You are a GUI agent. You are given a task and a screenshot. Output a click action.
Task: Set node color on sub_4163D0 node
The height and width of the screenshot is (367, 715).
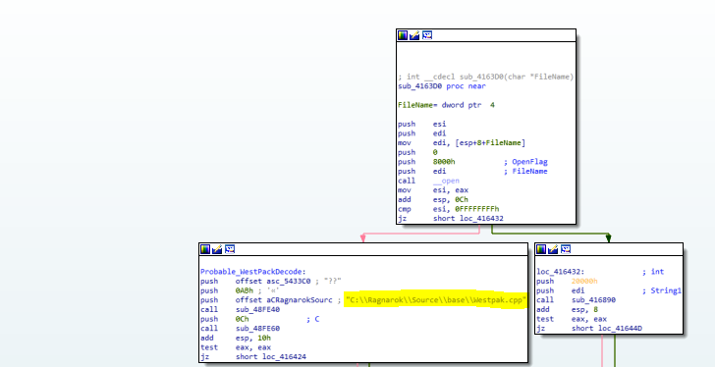403,35
